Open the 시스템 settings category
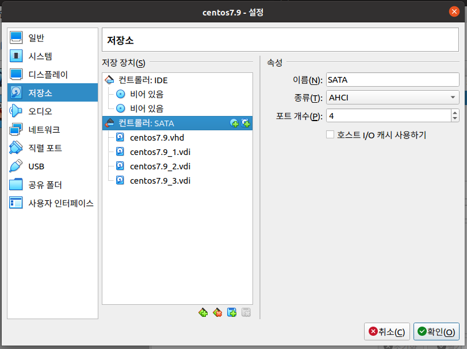 [x=52, y=56]
